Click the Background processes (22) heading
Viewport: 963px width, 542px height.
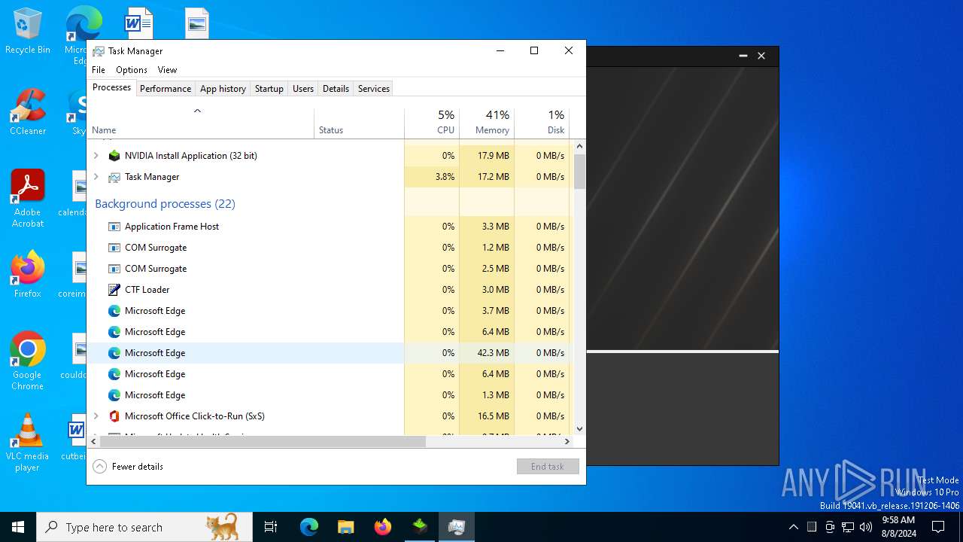coord(165,204)
